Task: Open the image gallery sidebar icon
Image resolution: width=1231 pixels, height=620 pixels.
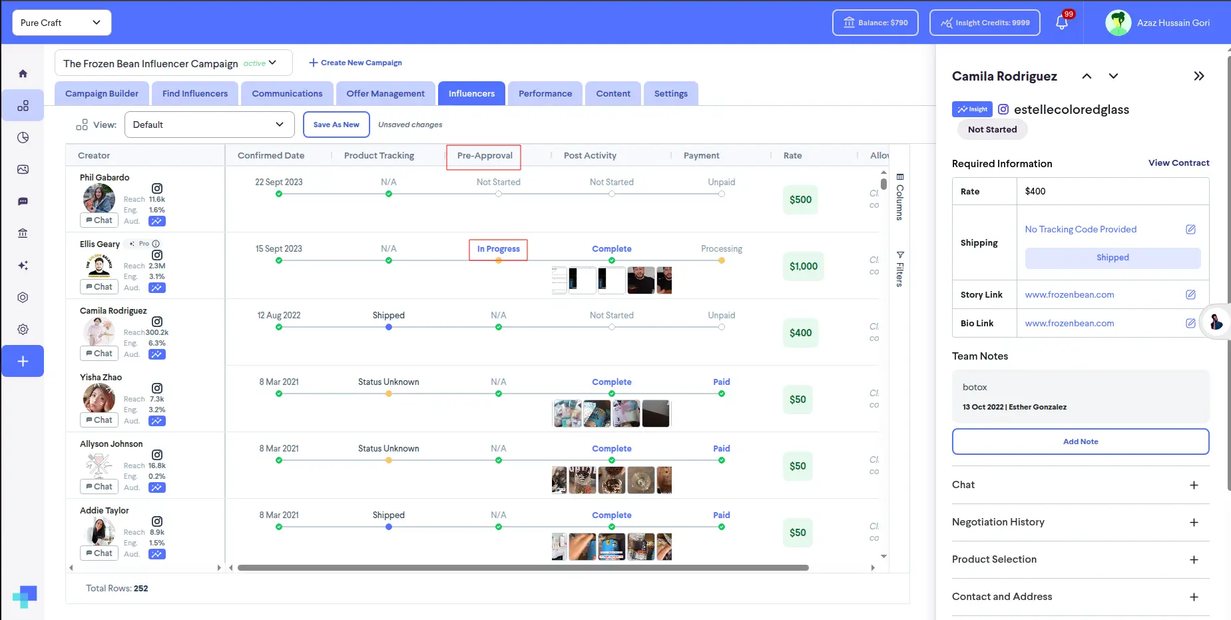Action: (23, 169)
